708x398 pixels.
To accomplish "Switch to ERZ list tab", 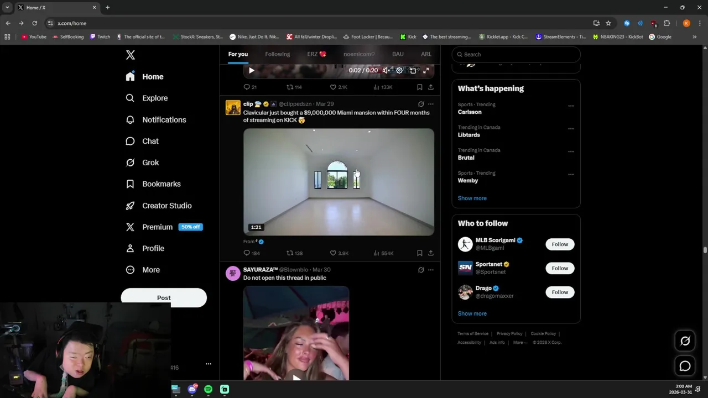I will pyautogui.click(x=316, y=54).
